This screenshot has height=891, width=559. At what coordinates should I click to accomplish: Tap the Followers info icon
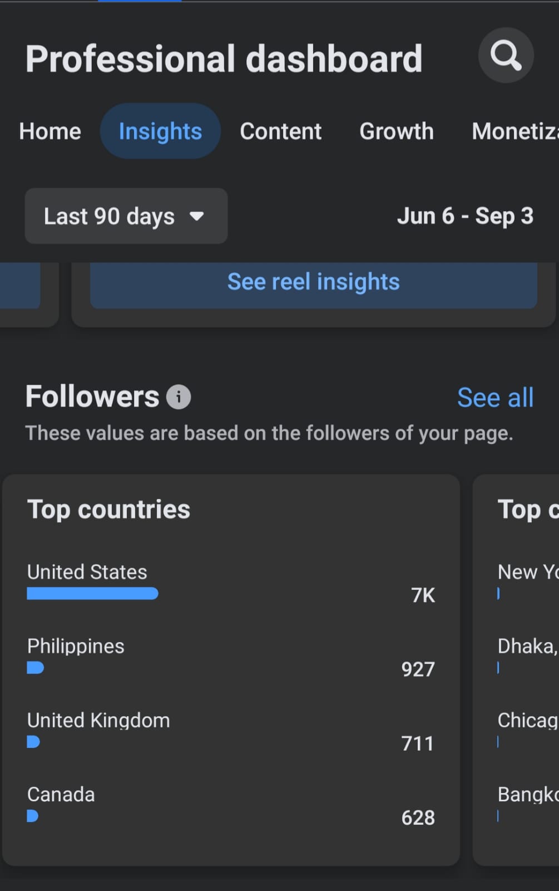coord(179,397)
